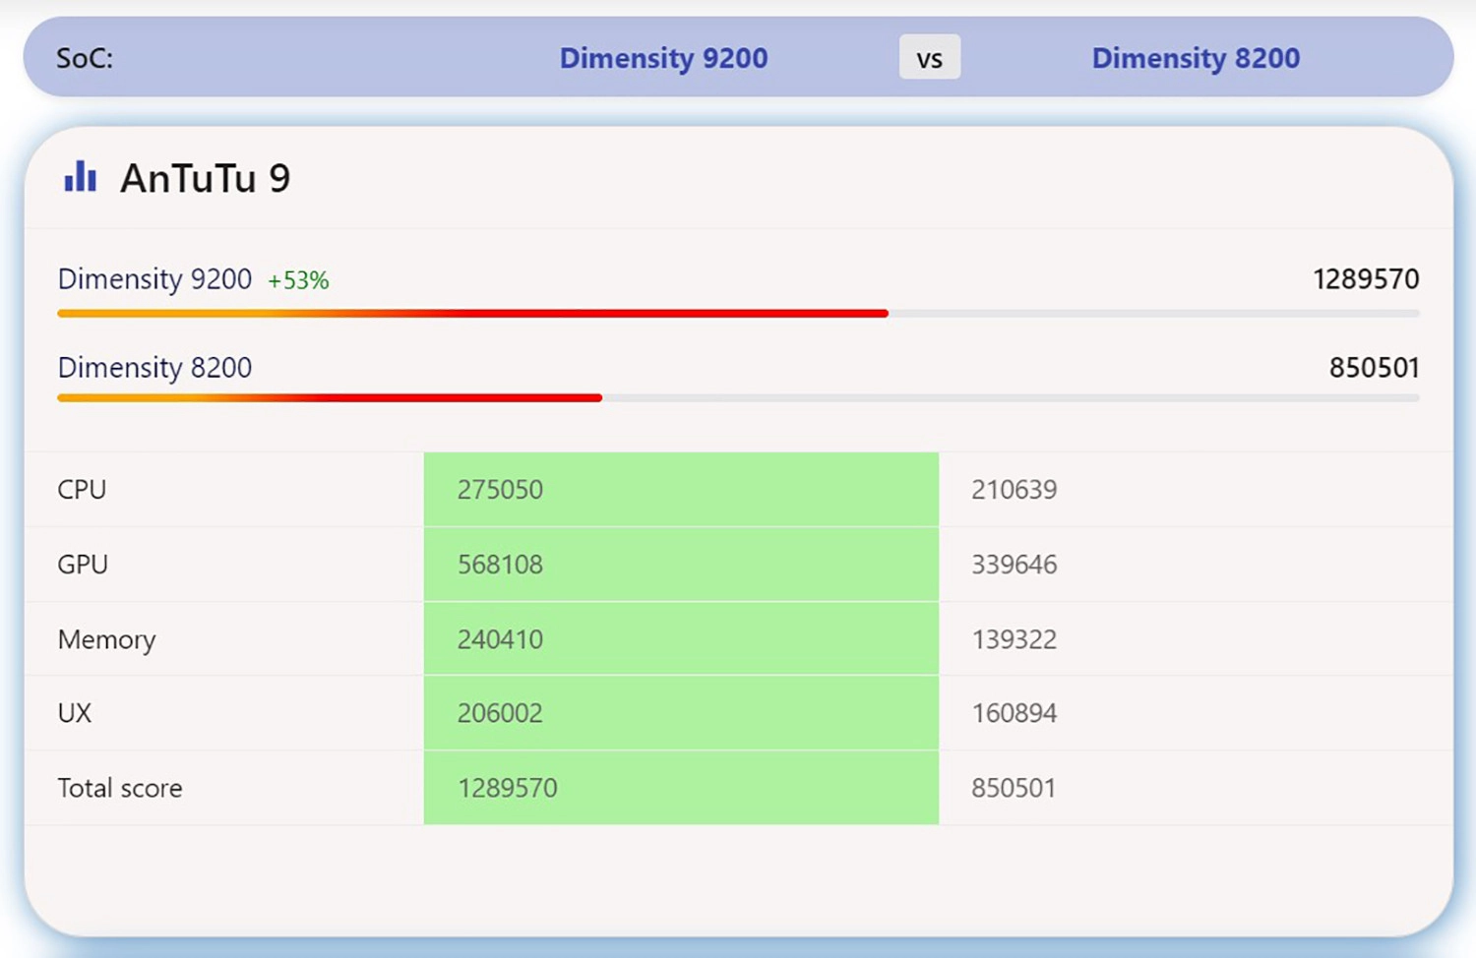Screen dimensions: 1476x958
Task: Select GPU value 568108
Action: (x=500, y=565)
